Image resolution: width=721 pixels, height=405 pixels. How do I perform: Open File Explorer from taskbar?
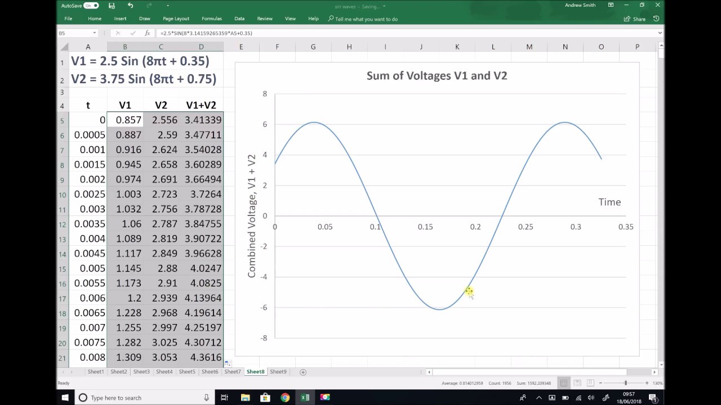(245, 398)
